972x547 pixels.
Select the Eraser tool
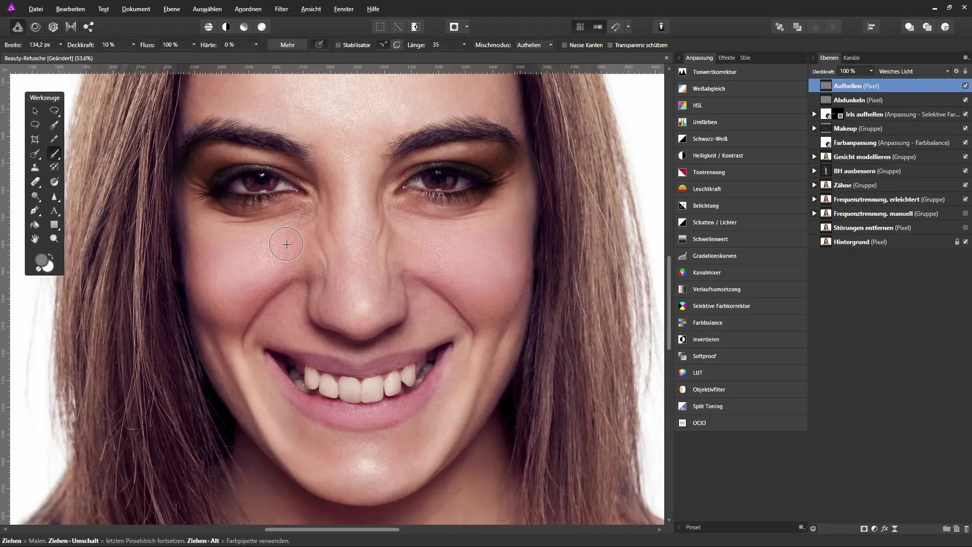(x=35, y=182)
